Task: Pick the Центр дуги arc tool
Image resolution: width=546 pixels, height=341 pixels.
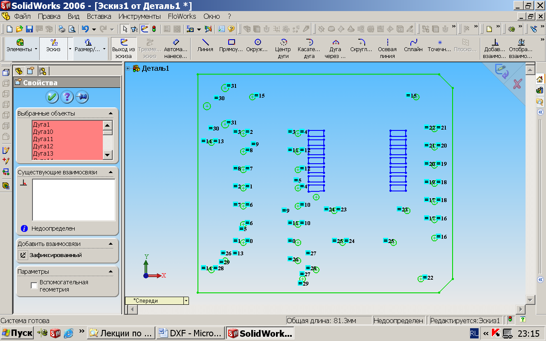Action: (x=284, y=48)
